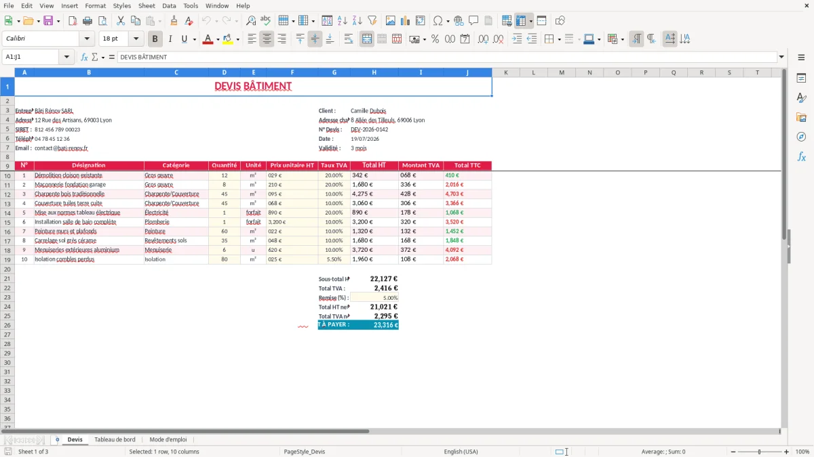Image resolution: width=814 pixels, height=457 pixels.
Task: Click the Print icon
Action: [x=88, y=21]
